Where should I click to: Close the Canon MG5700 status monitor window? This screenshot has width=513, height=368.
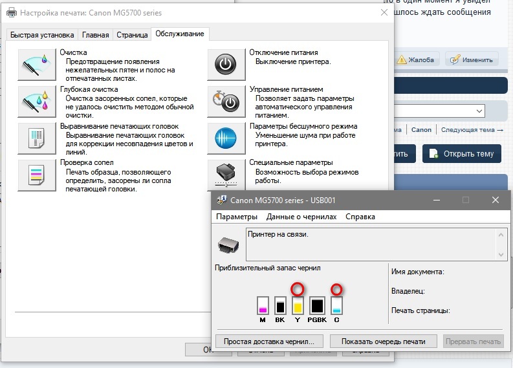click(496, 200)
